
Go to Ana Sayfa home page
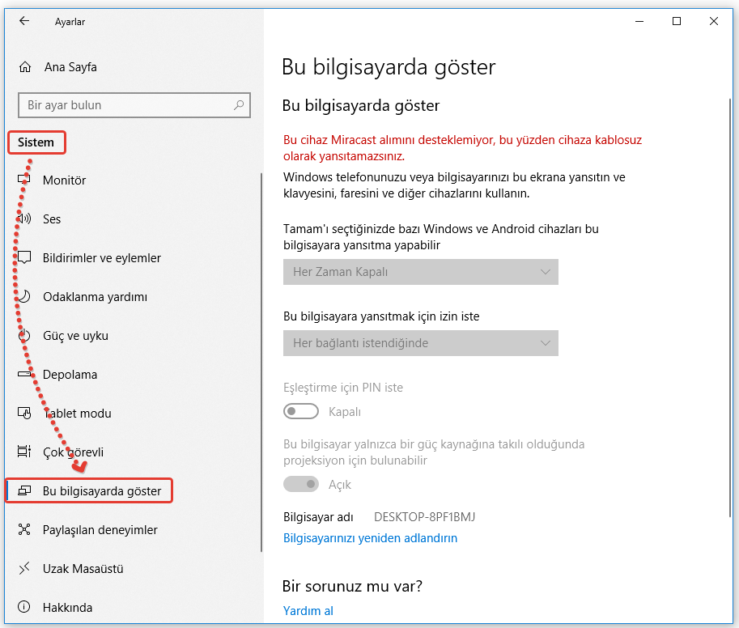pyautogui.click(x=70, y=67)
